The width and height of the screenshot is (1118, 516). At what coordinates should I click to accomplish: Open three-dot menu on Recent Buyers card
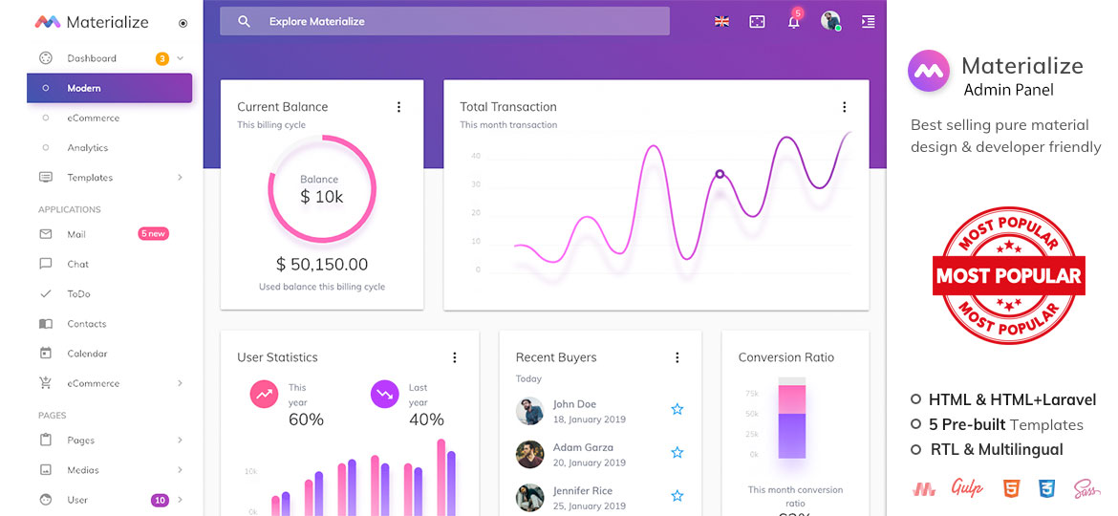tap(677, 357)
